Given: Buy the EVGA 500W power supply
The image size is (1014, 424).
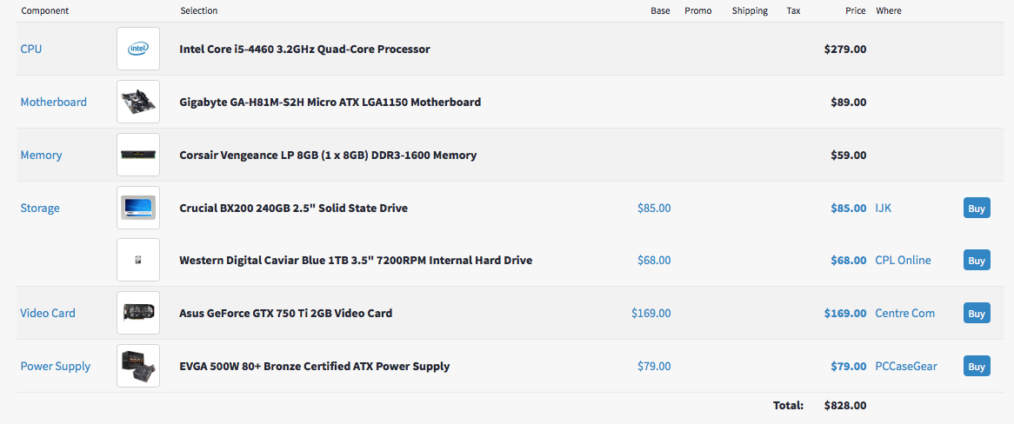Looking at the screenshot, I should (977, 367).
